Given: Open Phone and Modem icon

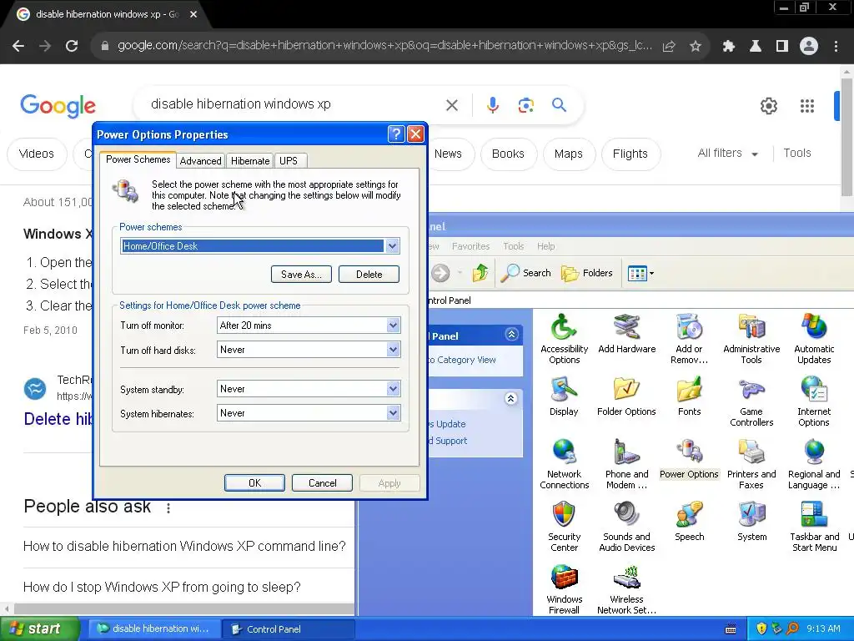Looking at the screenshot, I should 626,464.
